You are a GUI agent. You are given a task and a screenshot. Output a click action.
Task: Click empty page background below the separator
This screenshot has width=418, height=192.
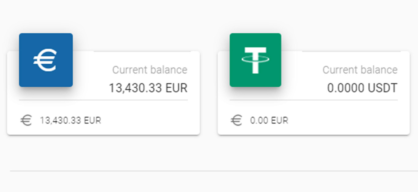pyautogui.click(x=214, y=182)
